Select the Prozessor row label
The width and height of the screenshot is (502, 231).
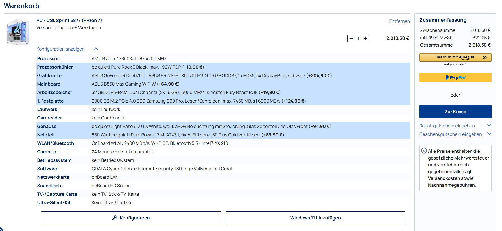coord(48,58)
